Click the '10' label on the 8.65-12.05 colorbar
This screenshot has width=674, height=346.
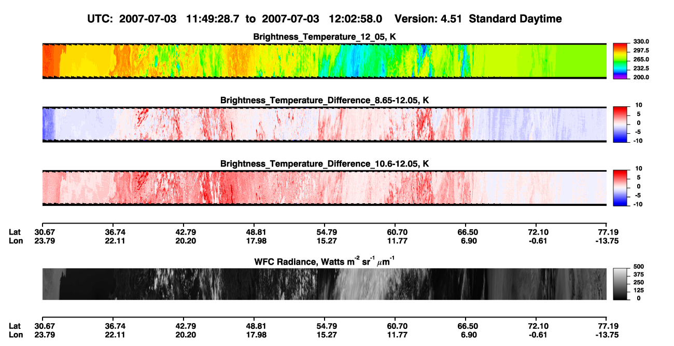(639, 105)
